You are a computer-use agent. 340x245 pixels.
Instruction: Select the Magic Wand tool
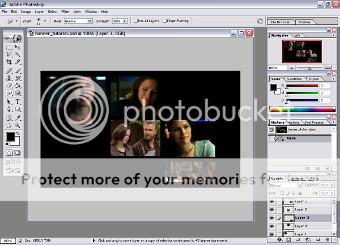[x=18, y=54]
